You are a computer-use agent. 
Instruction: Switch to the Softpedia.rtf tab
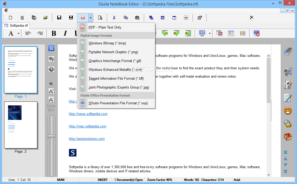[16, 25]
